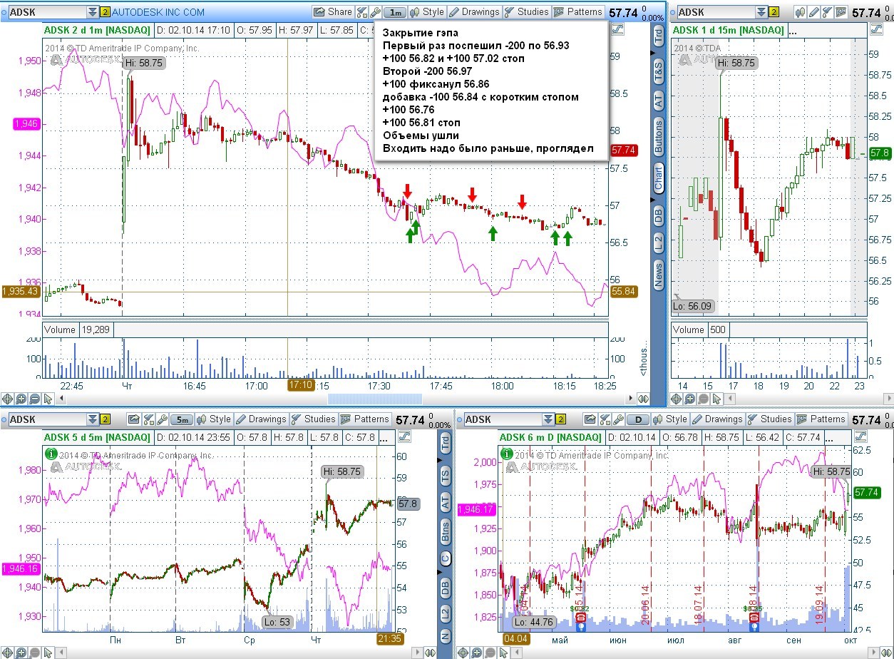Toggle chart mode icon in 5m chart header
Image resolution: width=894 pixels, height=659 pixels.
point(405,436)
